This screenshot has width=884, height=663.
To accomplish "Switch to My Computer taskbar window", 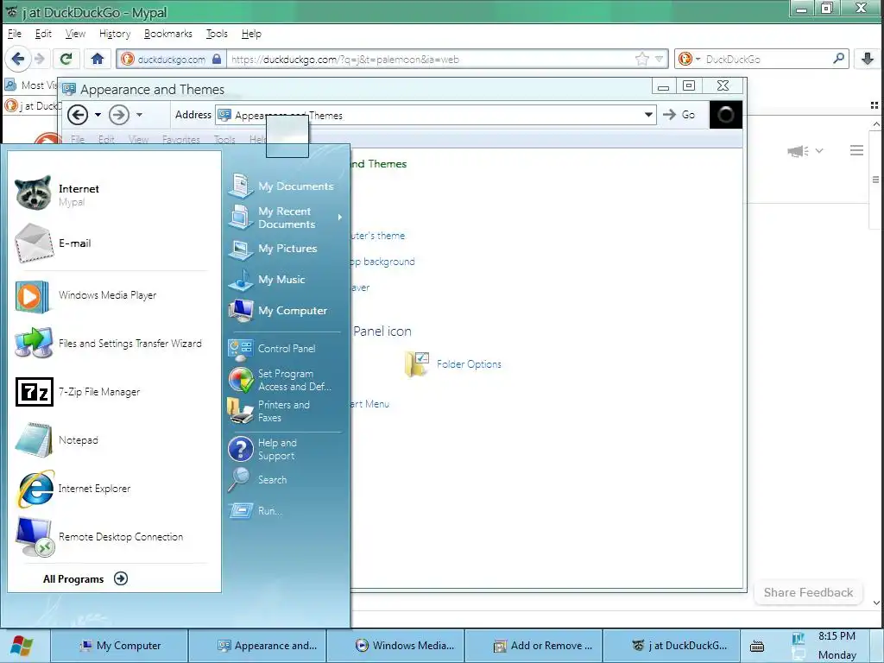I will (119, 646).
